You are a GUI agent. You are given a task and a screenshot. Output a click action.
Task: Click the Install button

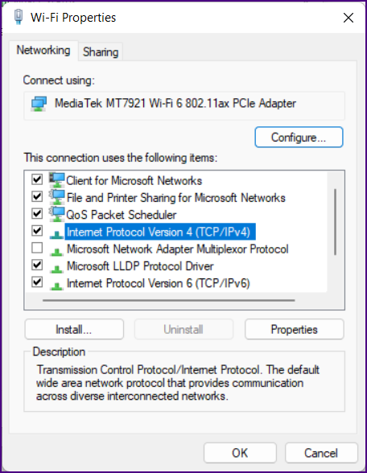[74, 329]
